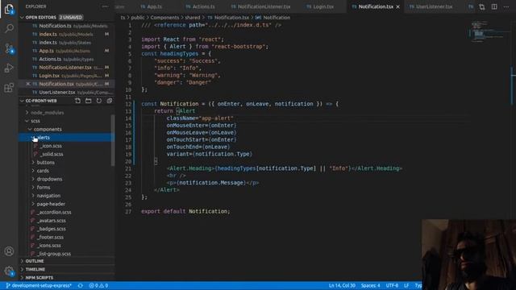516x290 pixels.
Task: Click the Spaces: 4 indentation setting
Action: pyautogui.click(x=370, y=286)
